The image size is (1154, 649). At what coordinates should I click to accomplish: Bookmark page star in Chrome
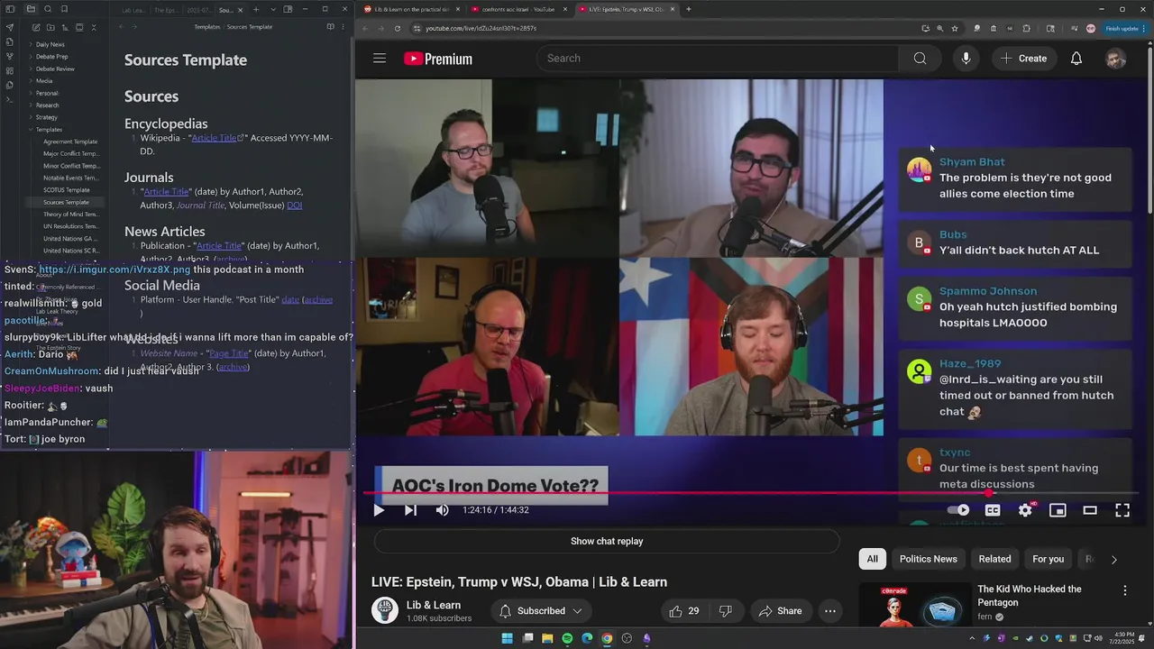955,28
